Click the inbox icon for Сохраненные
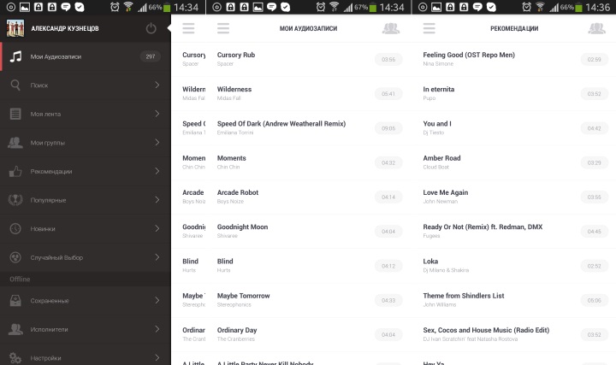Image resolution: width=616 pixels, height=365 pixels. [x=15, y=301]
